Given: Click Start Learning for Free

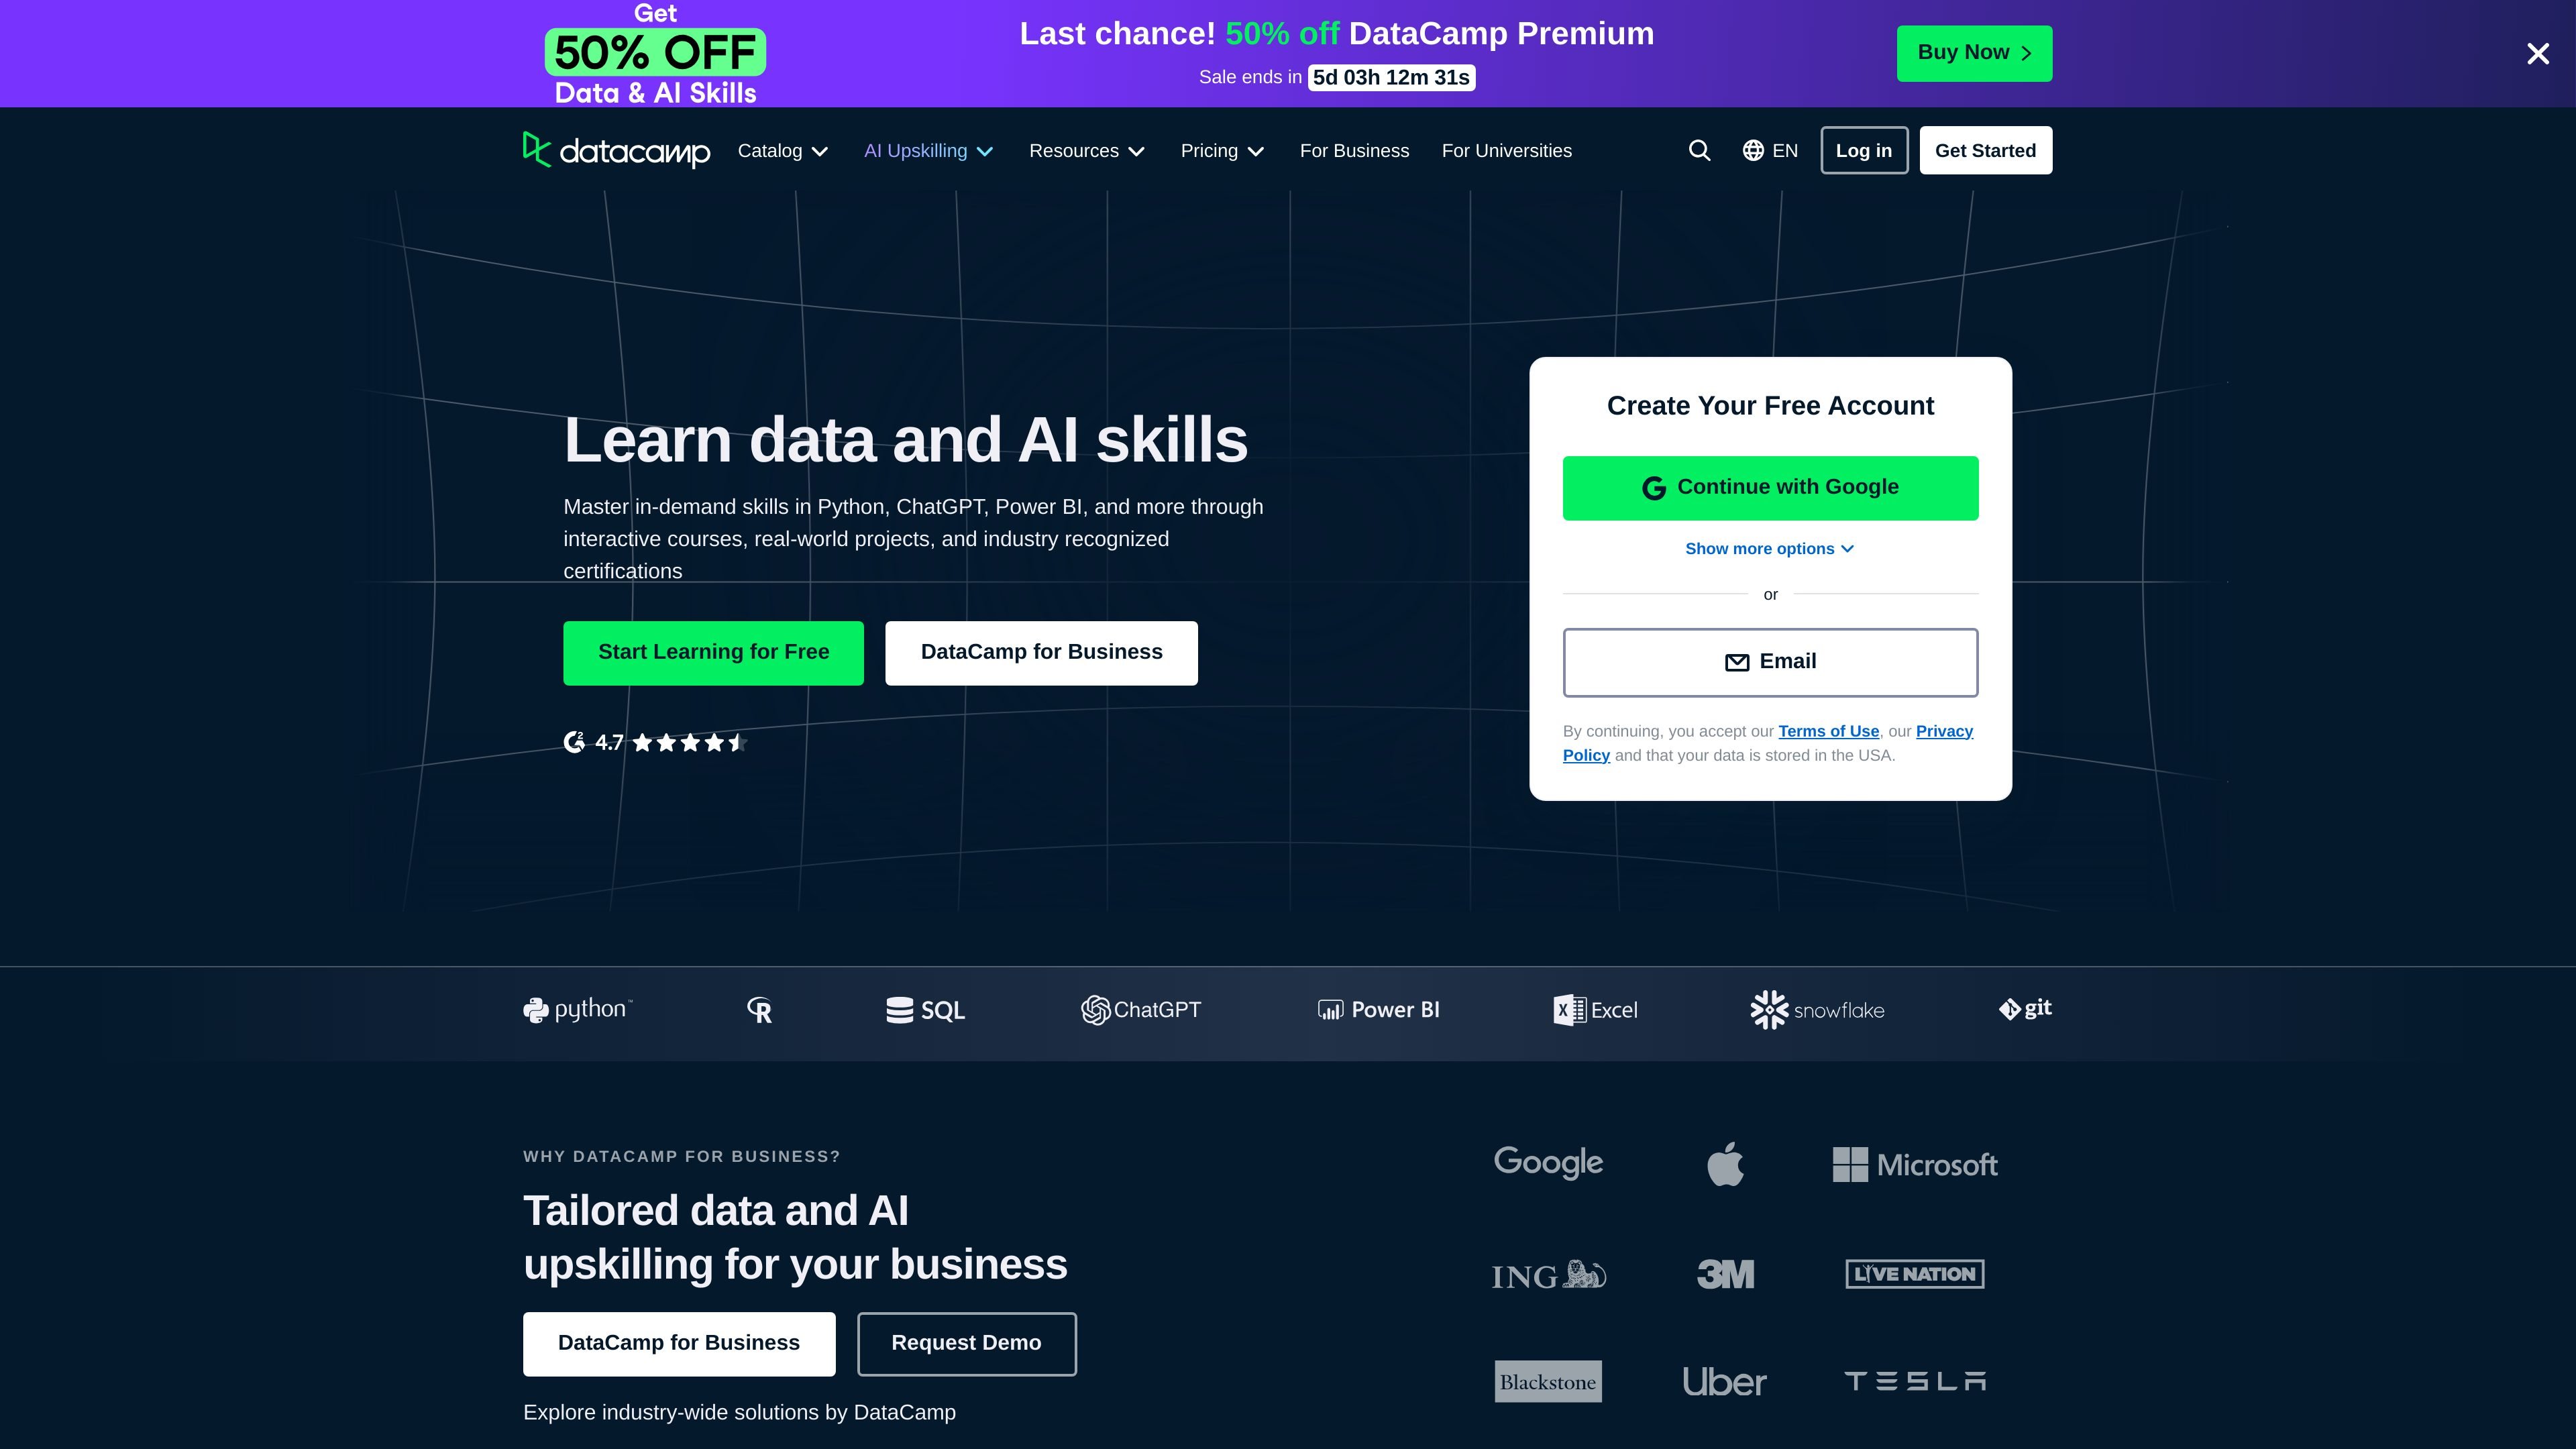Looking at the screenshot, I should [x=713, y=653].
